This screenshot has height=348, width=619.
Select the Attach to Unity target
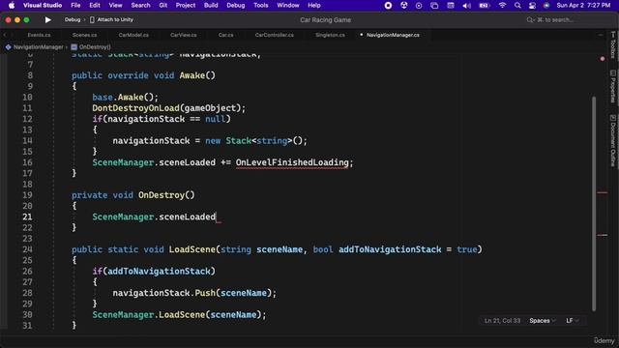[111, 19]
